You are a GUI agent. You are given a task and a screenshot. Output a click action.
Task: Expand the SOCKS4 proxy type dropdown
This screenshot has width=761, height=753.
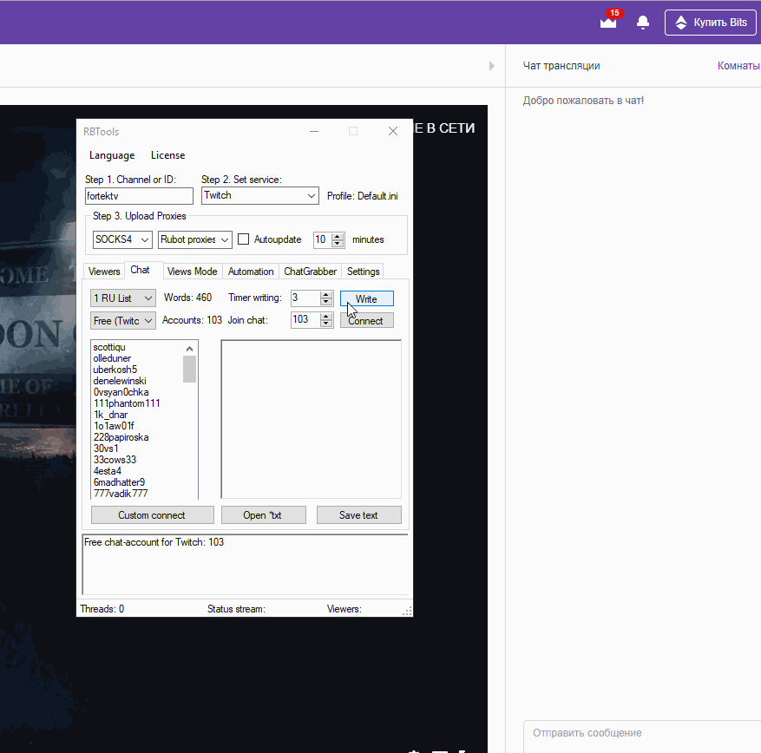[122, 239]
